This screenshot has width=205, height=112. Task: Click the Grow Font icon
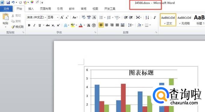tap(62, 17)
